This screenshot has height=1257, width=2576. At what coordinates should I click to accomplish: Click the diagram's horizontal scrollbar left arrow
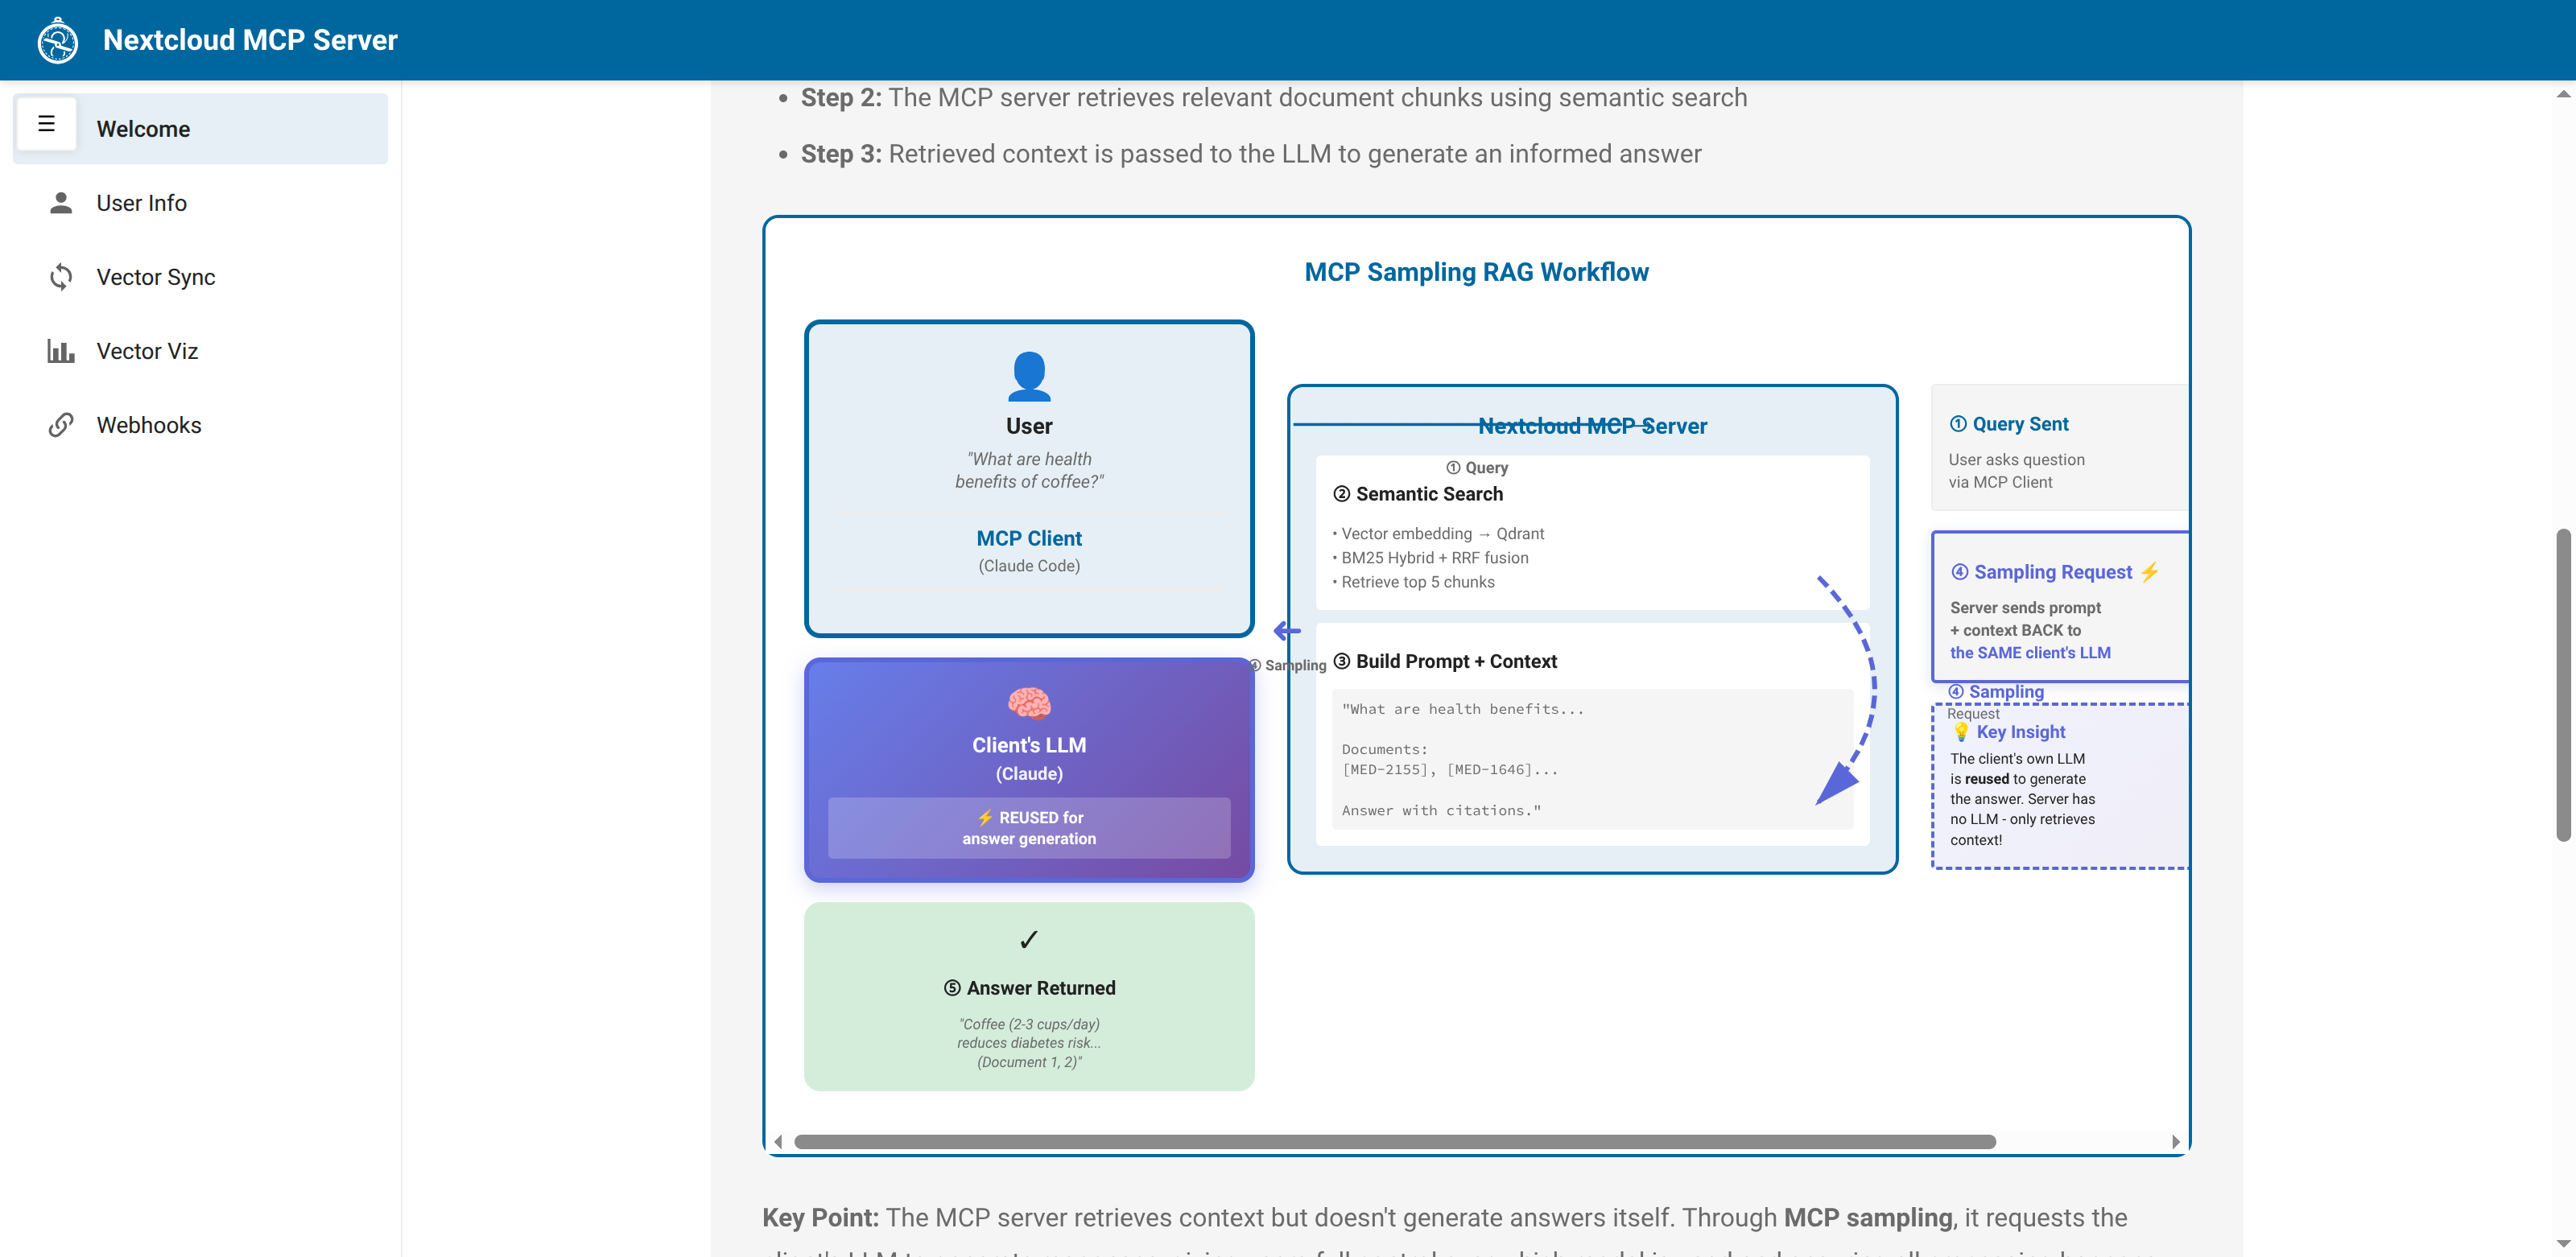click(778, 1142)
